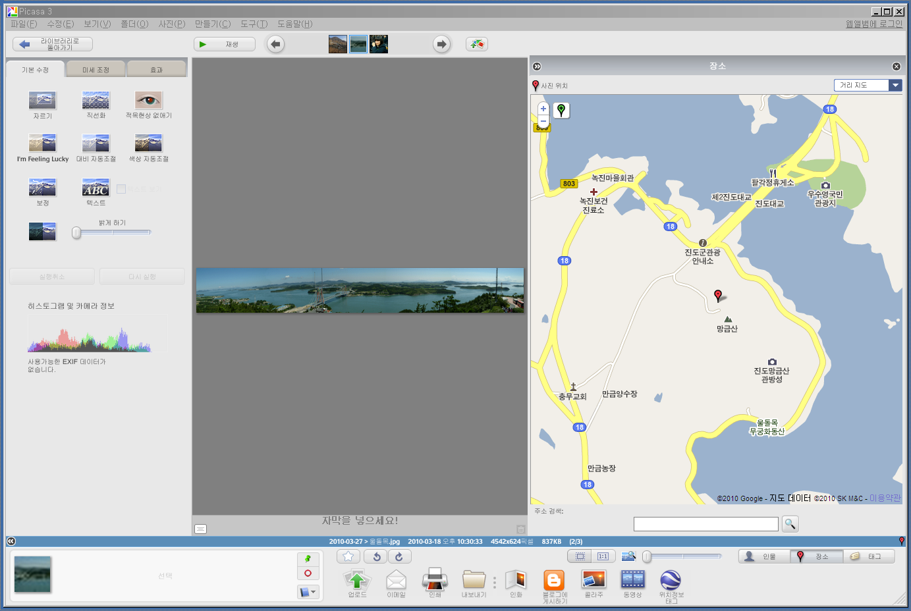Collapse the 장소 panel with double arrow
The height and width of the screenshot is (611, 911).
pos(537,66)
